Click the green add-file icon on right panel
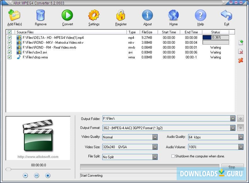 tap(241, 42)
